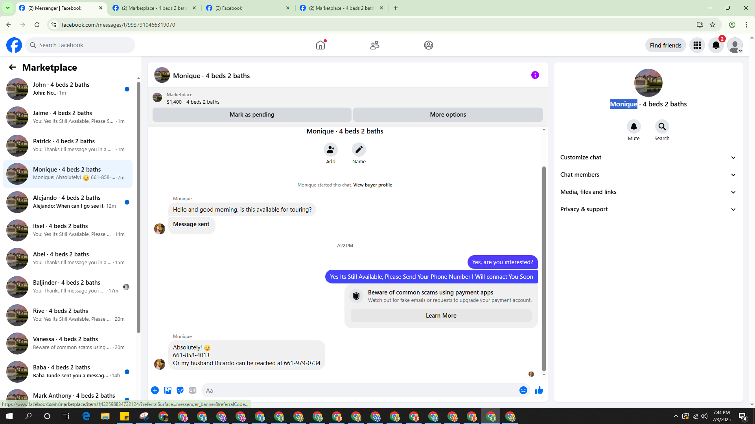This screenshot has width=755, height=424.
Task: Choose a GIF icon
Action: click(x=192, y=390)
